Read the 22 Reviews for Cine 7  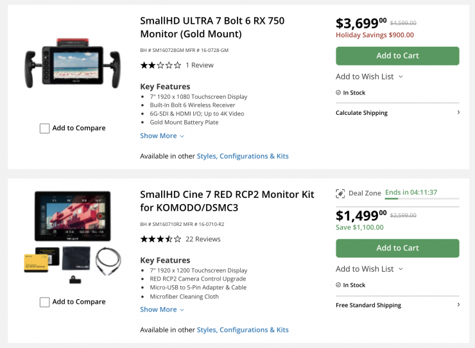point(203,239)
